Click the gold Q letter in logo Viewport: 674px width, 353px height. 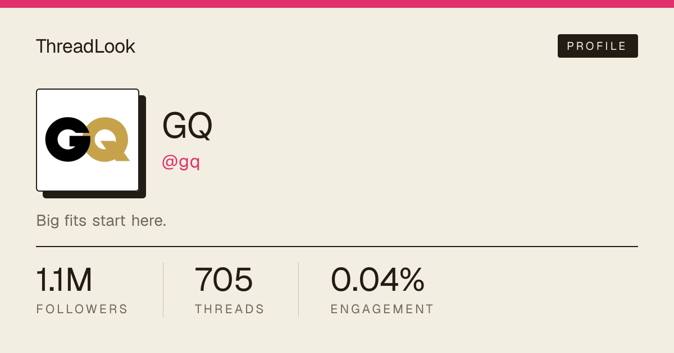click(109, 140)
